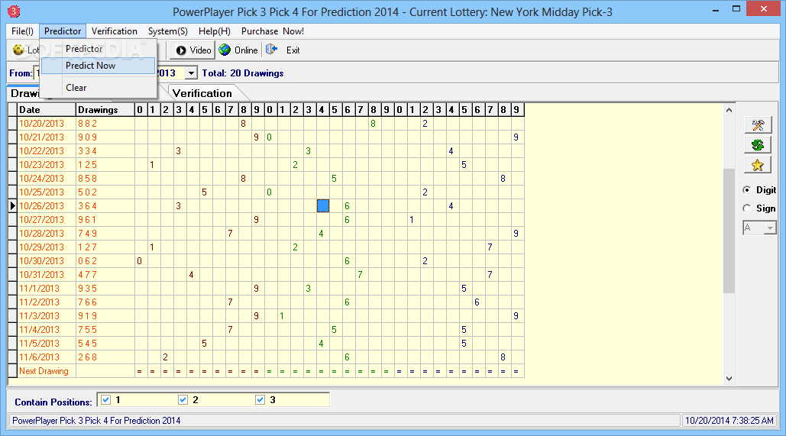Click the Online toolbar button label

[x=246, y=50]
